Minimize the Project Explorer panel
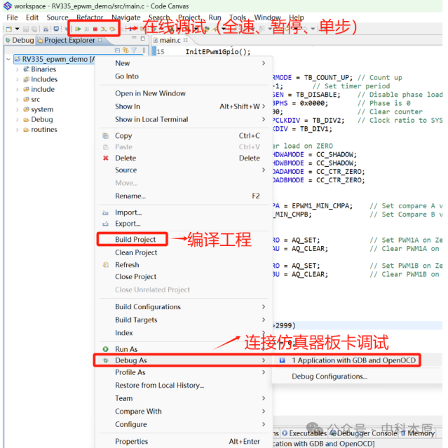 [x=134, y=39]
